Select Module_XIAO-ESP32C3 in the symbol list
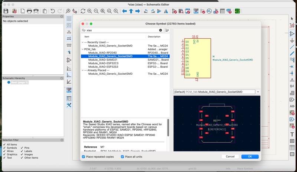The width and height of the screenshot is (297, 172). (x=103, y=63)
